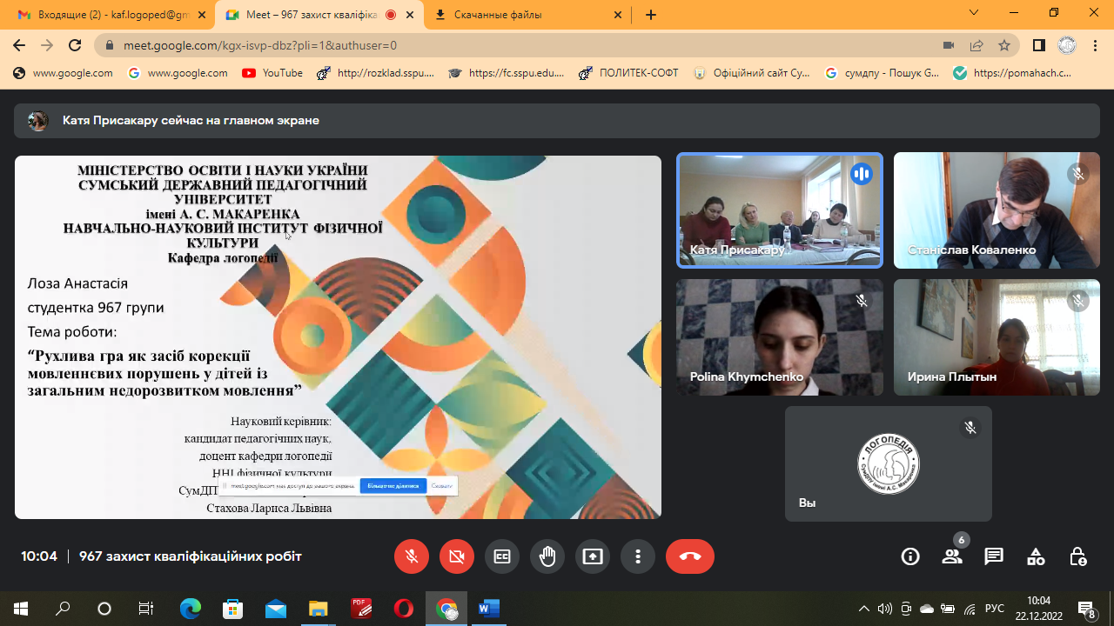Screen dimensions: 1114x626
Task: Expand hidden system tray icons
Action: 863,609
